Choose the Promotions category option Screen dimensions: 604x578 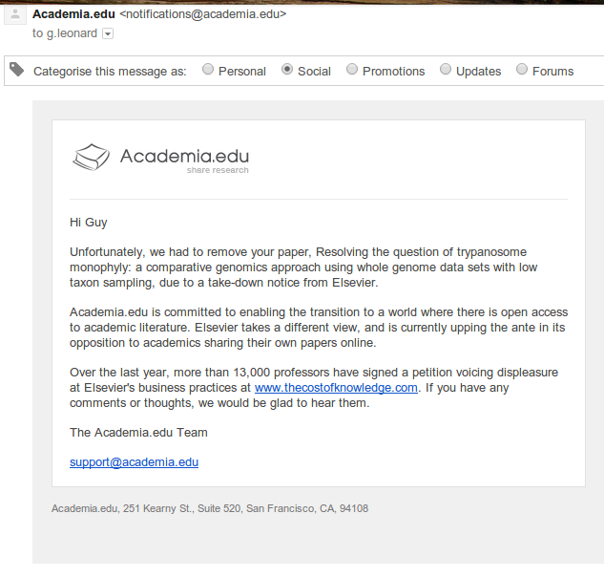[352, 70]
